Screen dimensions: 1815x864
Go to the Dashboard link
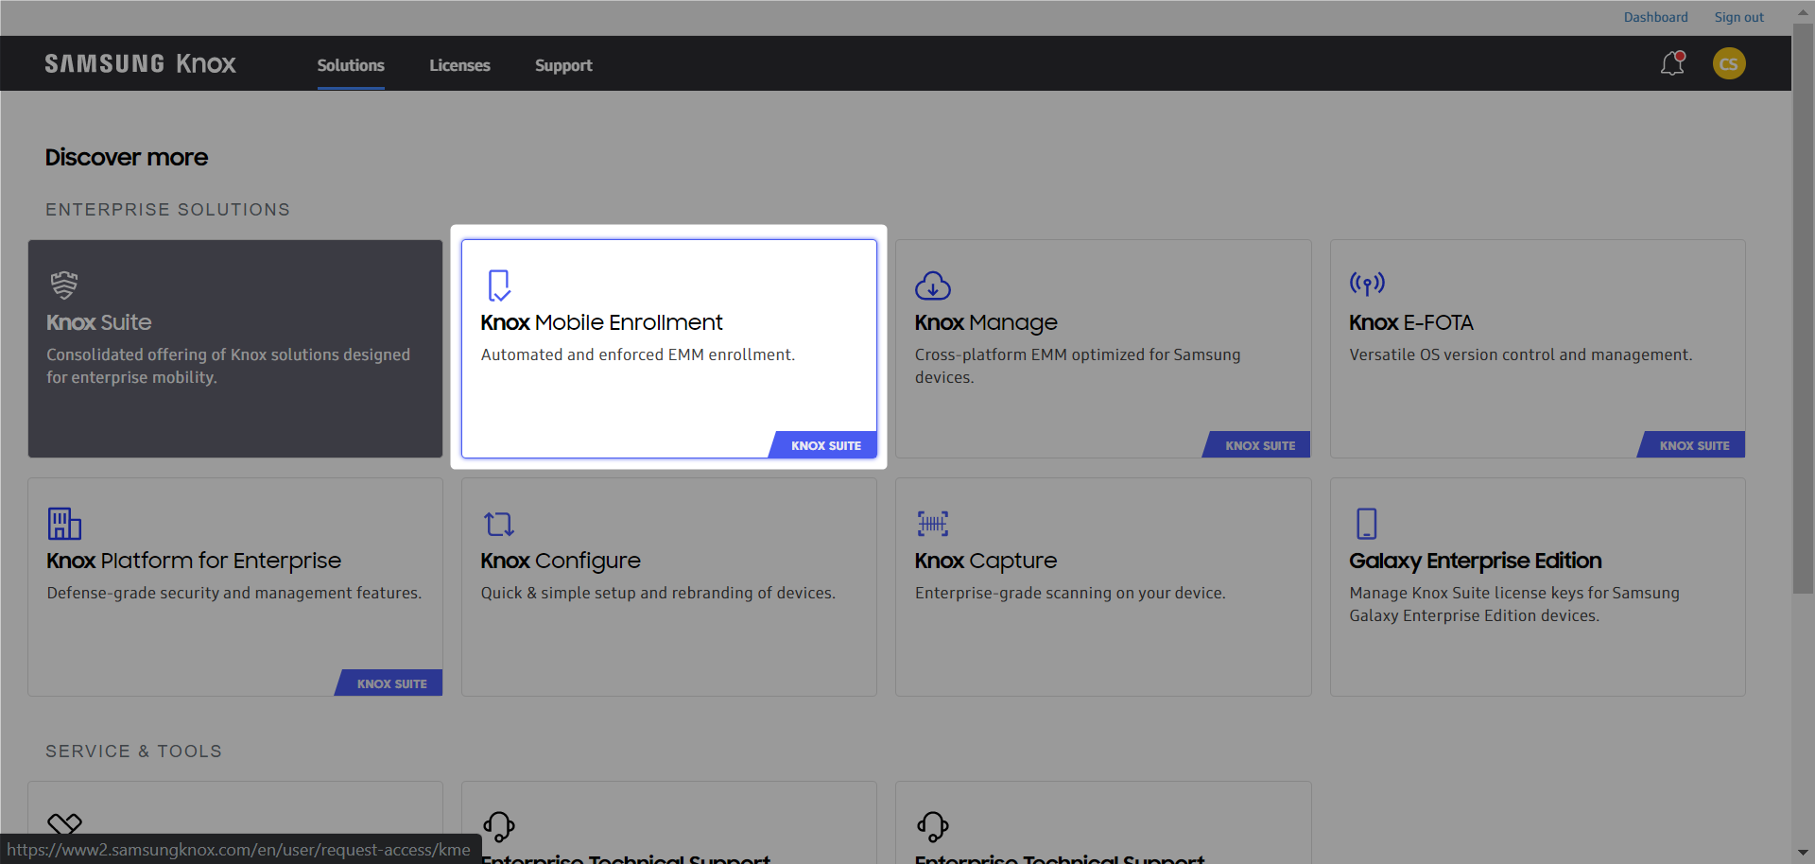[1656, 17]
